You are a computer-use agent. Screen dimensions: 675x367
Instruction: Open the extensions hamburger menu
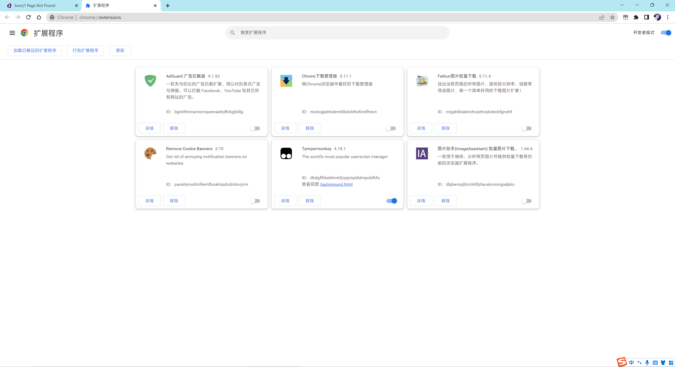coord(12,33)
